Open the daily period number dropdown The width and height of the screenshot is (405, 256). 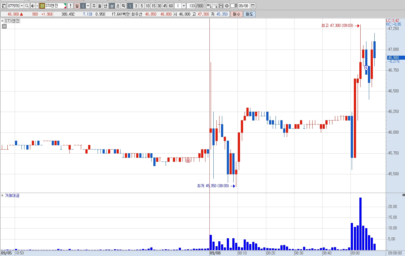click(88, 6)
